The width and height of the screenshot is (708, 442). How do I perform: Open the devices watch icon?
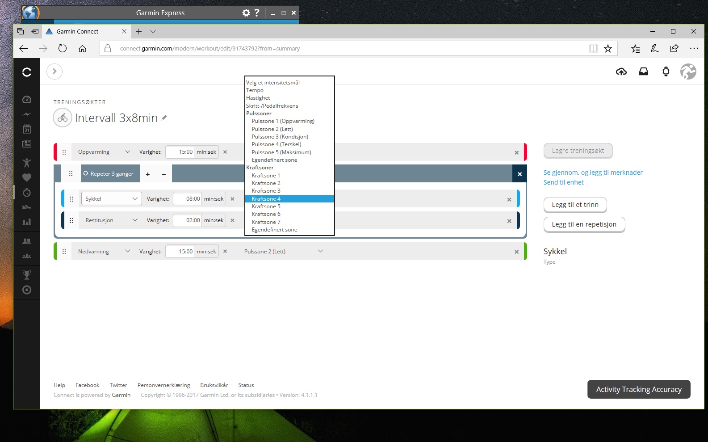[x=666, y=72]
